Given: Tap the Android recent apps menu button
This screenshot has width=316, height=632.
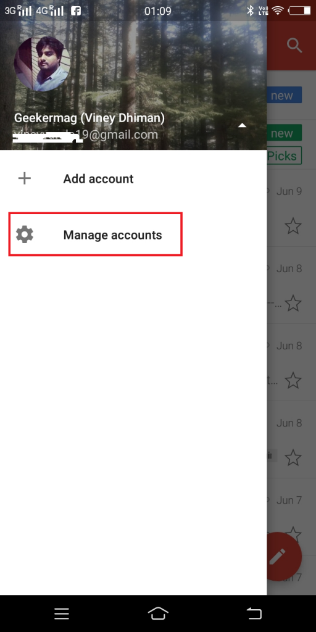Looking at the screenshot, I should 62,613.
